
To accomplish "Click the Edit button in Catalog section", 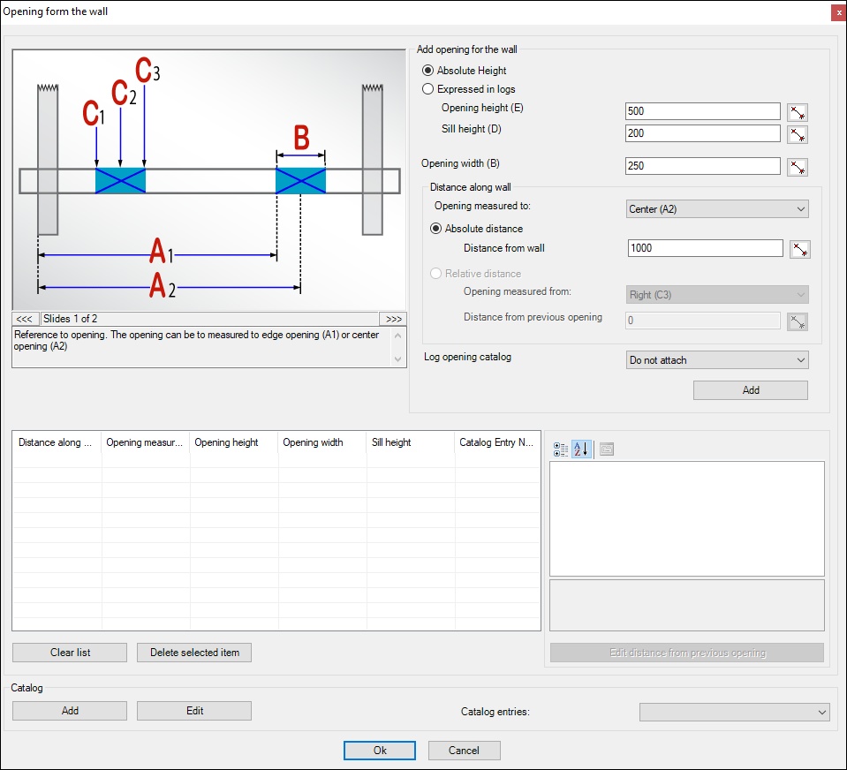I will coord(194,711).
